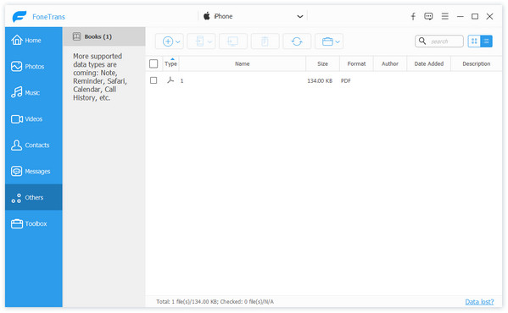This screenshot has height=313, width=508.
Task: Open the hamburger menu icon
Action: click(x=445, y=16)
